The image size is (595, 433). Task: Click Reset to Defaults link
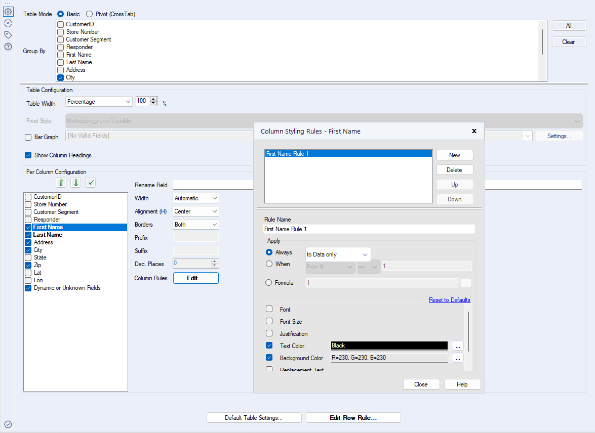[449, 300]
